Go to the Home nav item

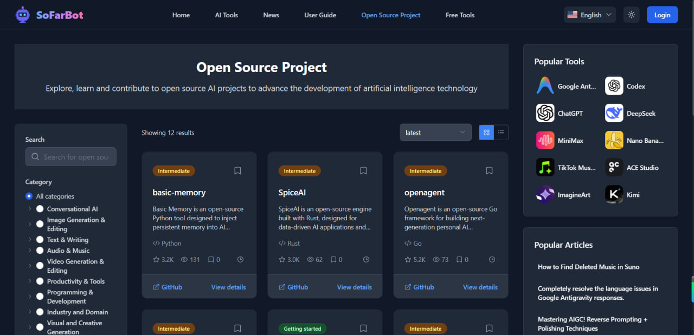pos(181,15)
